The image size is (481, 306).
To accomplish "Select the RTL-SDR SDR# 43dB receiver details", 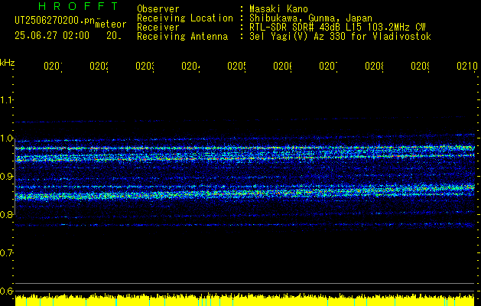I will (x=337, y=28).
